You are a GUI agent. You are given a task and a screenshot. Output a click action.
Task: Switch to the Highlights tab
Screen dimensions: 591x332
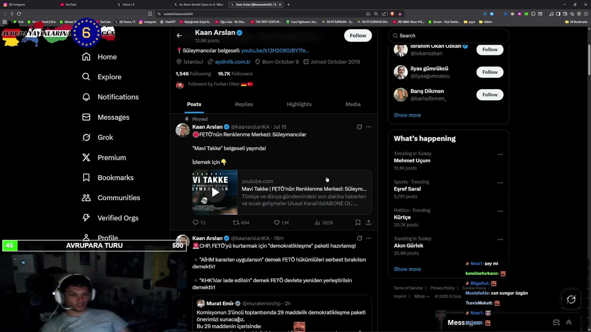[x=299, y=104]
